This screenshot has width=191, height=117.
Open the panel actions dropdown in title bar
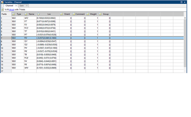pyautogui.click(x=182, y=2)
